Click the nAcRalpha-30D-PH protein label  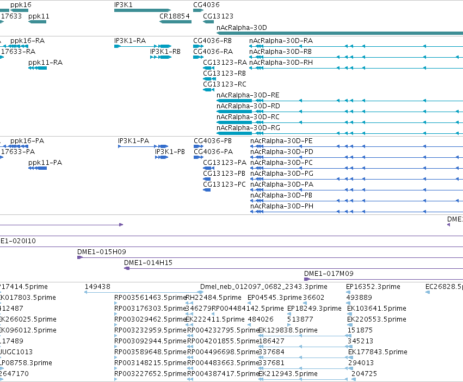(x=282, y=207)
